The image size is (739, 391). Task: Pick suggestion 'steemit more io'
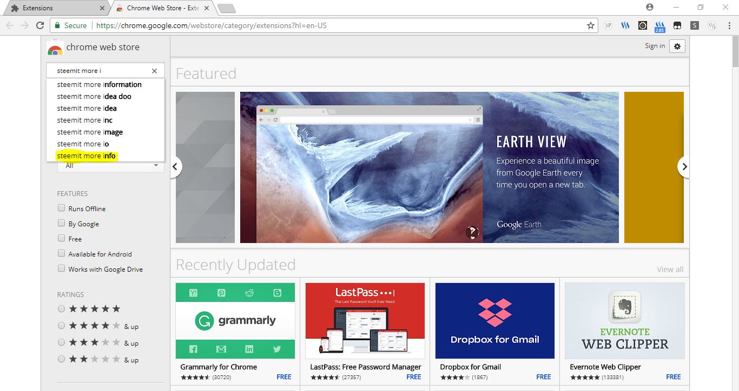point(105,144)
